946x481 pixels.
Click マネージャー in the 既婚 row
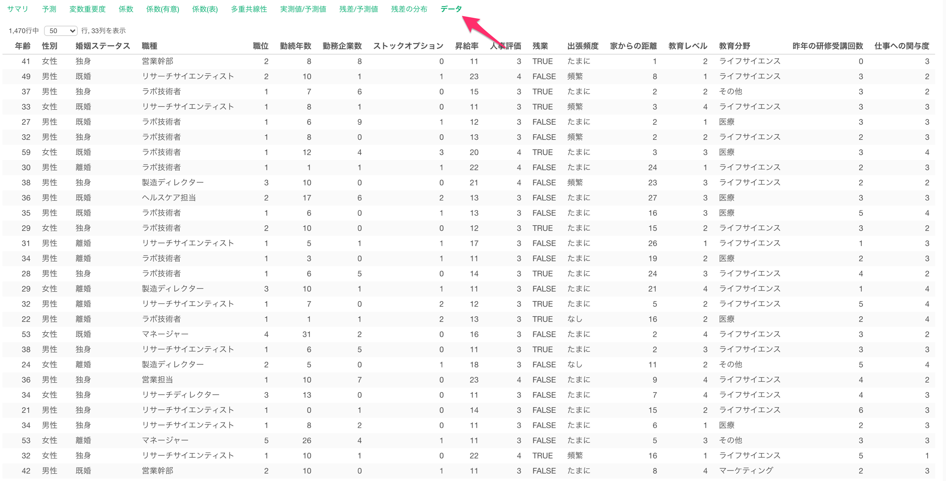165,334
